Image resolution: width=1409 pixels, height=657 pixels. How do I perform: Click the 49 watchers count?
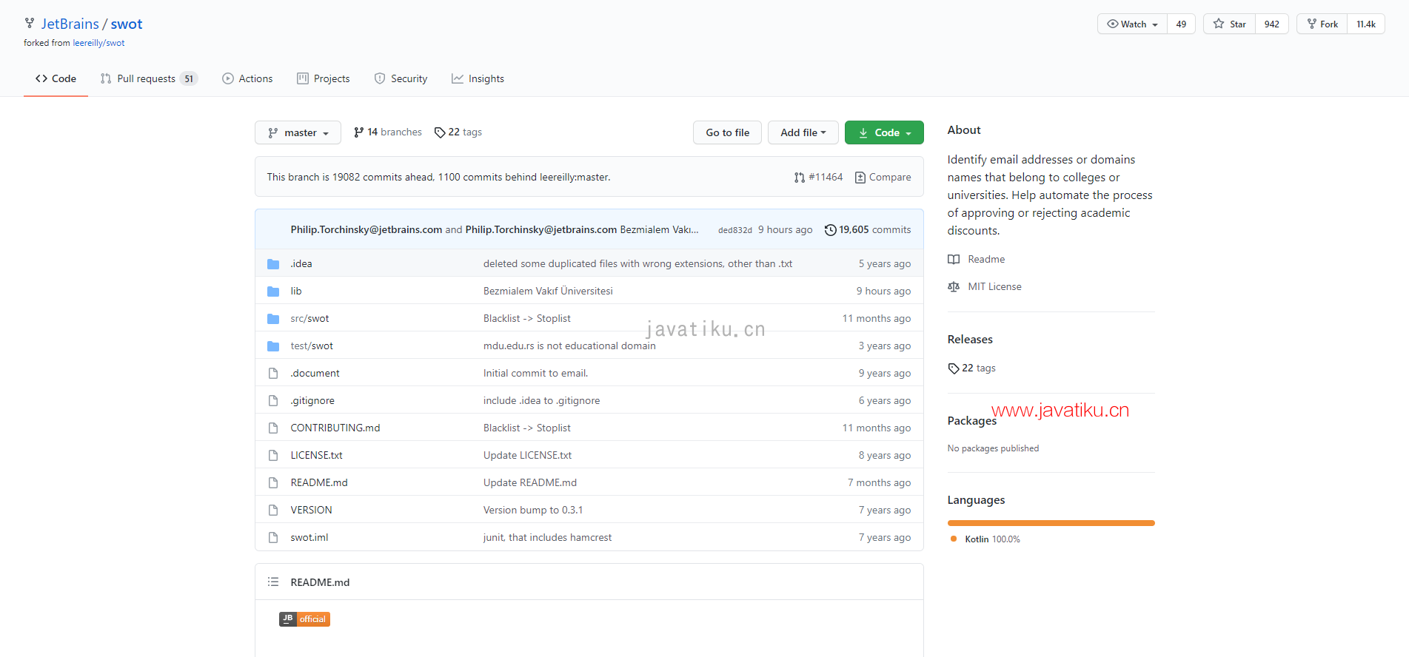[1181, 24]
